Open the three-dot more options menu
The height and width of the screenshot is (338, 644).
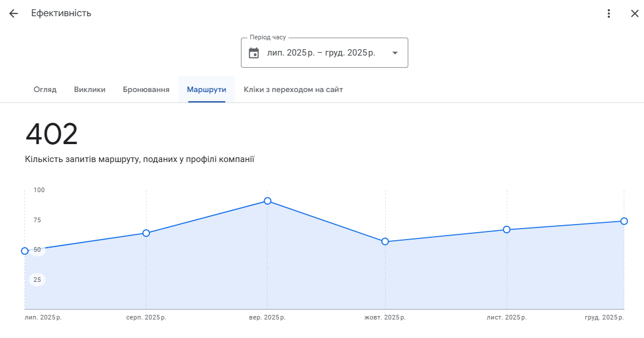click(x=608, y=13)
